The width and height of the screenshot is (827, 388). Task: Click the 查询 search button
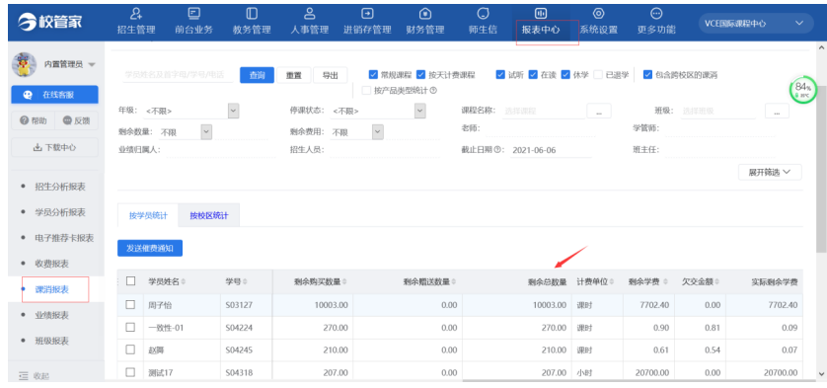coord(258,75)
